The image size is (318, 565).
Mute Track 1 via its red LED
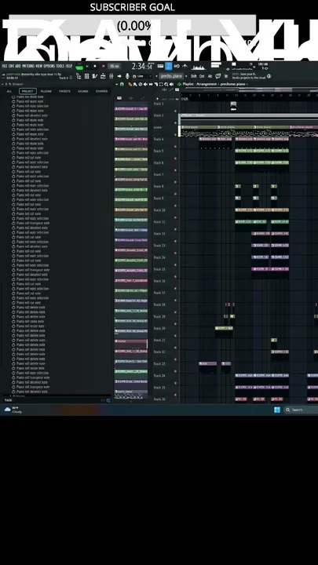tap(176, 111)
